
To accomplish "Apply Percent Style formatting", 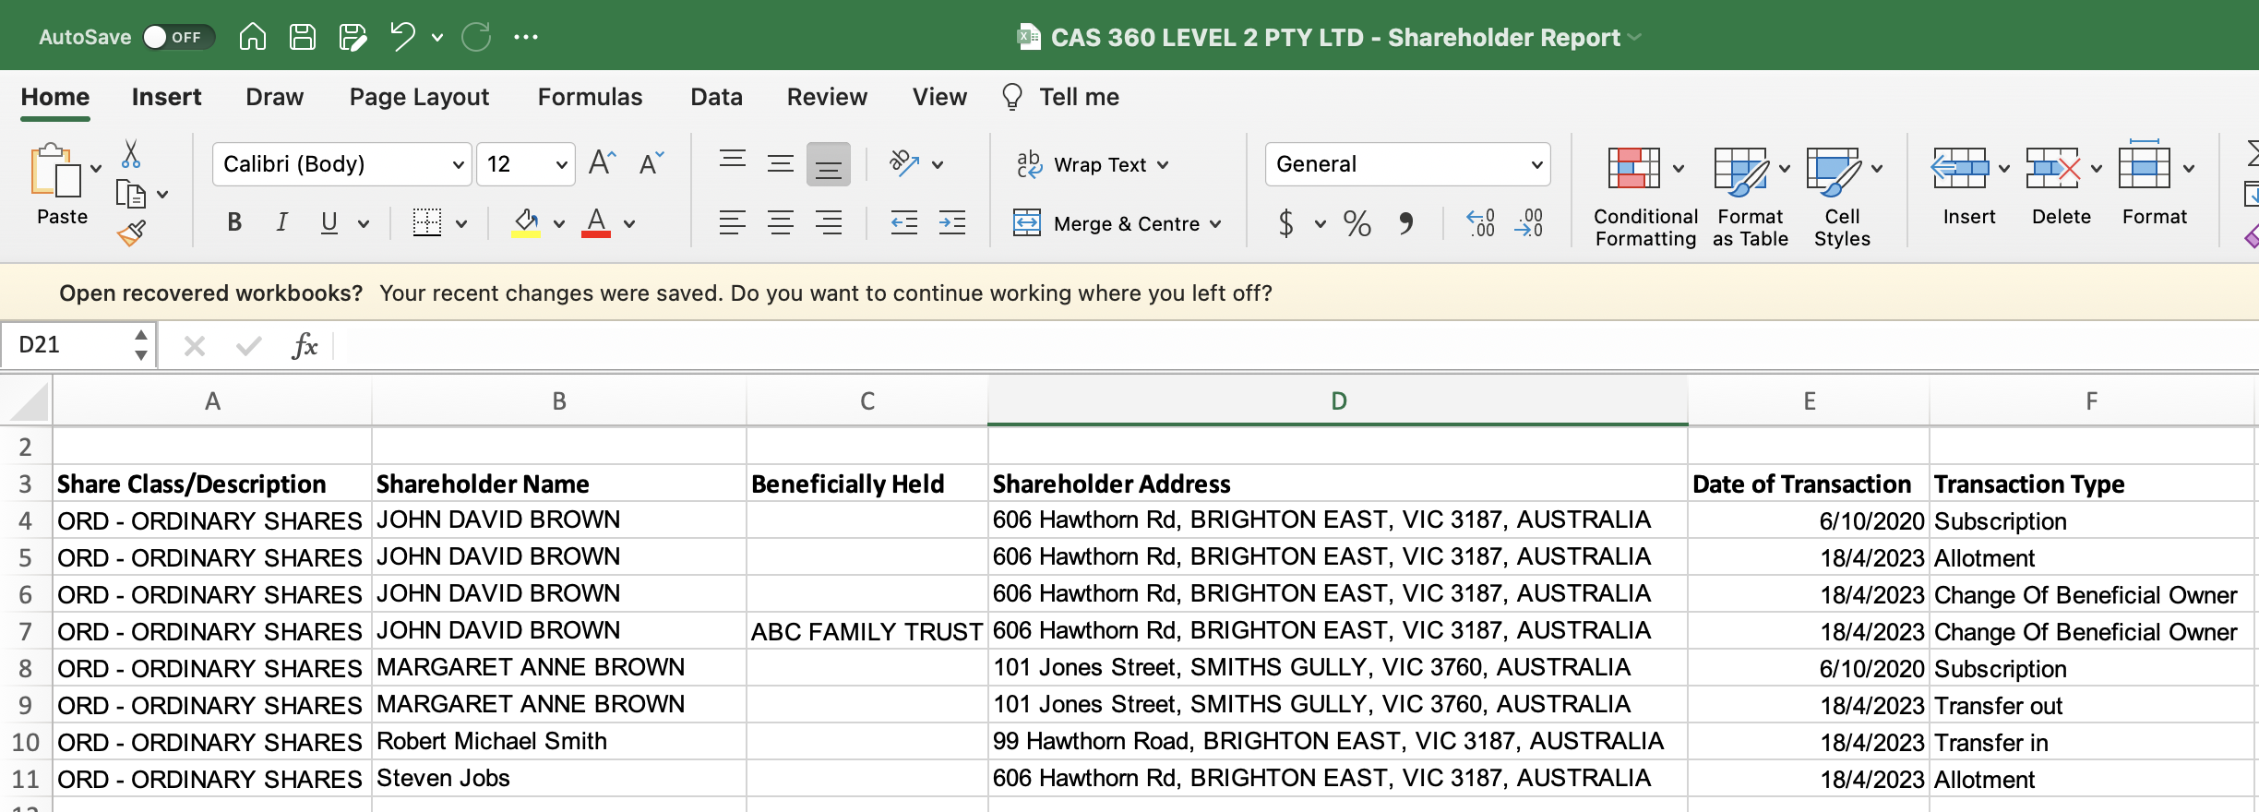I will click(x=1357, y=222).
